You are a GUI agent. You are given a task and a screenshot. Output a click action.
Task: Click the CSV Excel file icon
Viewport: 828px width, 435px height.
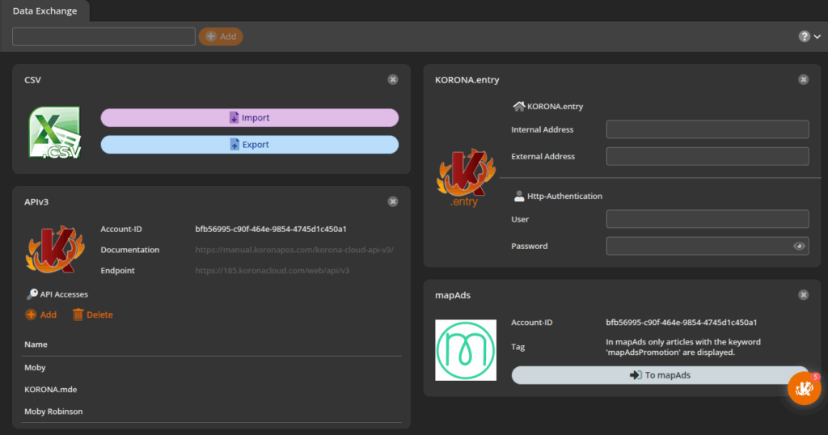coord(55,133)
